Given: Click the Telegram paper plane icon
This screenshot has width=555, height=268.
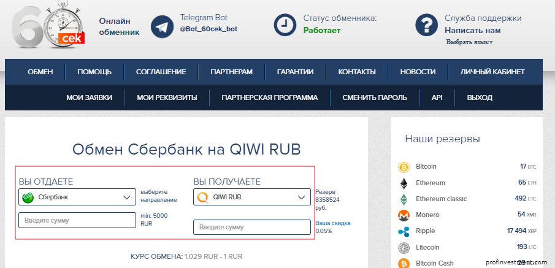Looking at the screenshot, I should (162, 26).
